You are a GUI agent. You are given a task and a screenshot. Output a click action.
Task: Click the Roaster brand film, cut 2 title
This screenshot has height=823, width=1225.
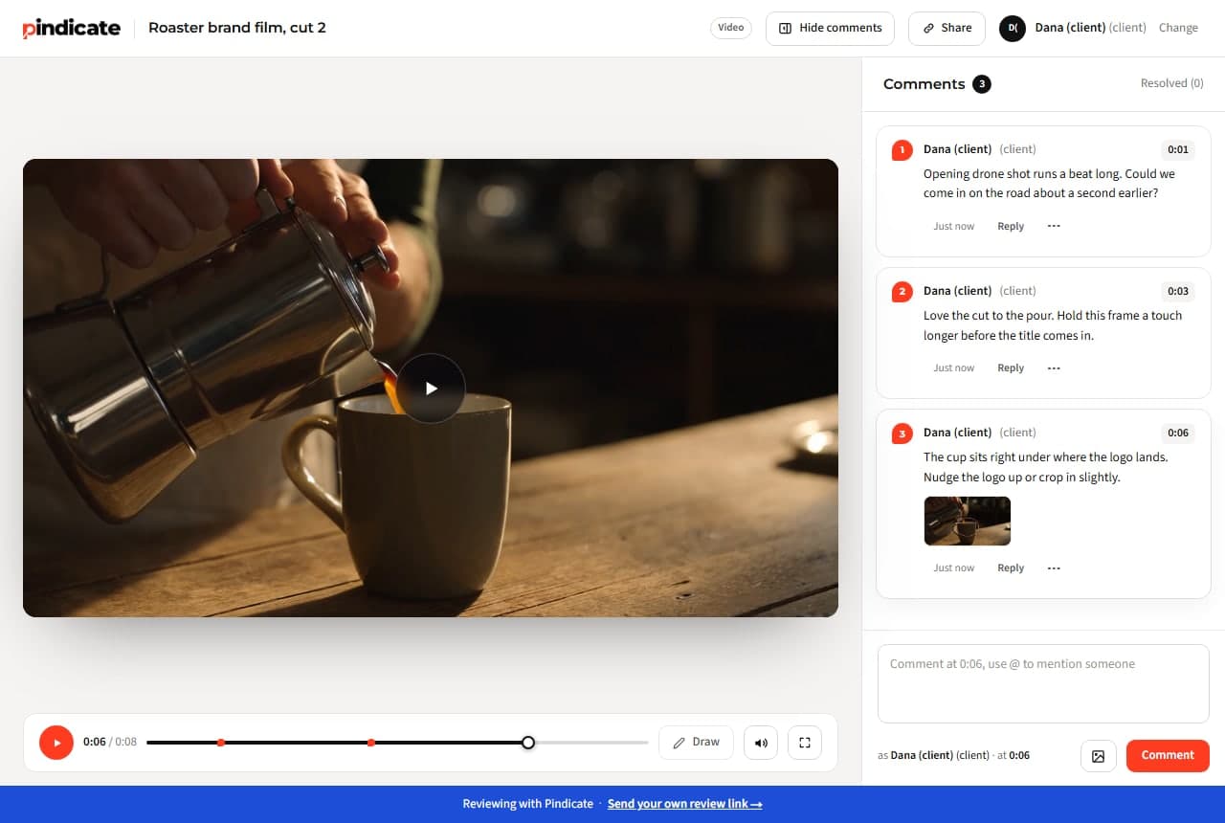click(237, 28)
